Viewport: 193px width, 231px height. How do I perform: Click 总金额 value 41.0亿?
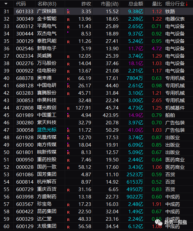point(136,130)
